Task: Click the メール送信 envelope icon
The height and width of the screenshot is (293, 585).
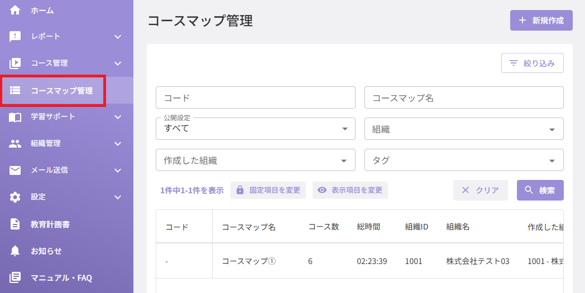Action: tap(15, 170)
